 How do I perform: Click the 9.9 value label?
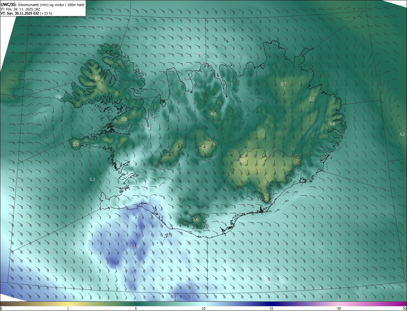[266, 280]
